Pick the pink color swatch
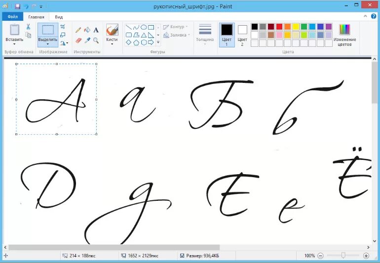 point(279,35)
